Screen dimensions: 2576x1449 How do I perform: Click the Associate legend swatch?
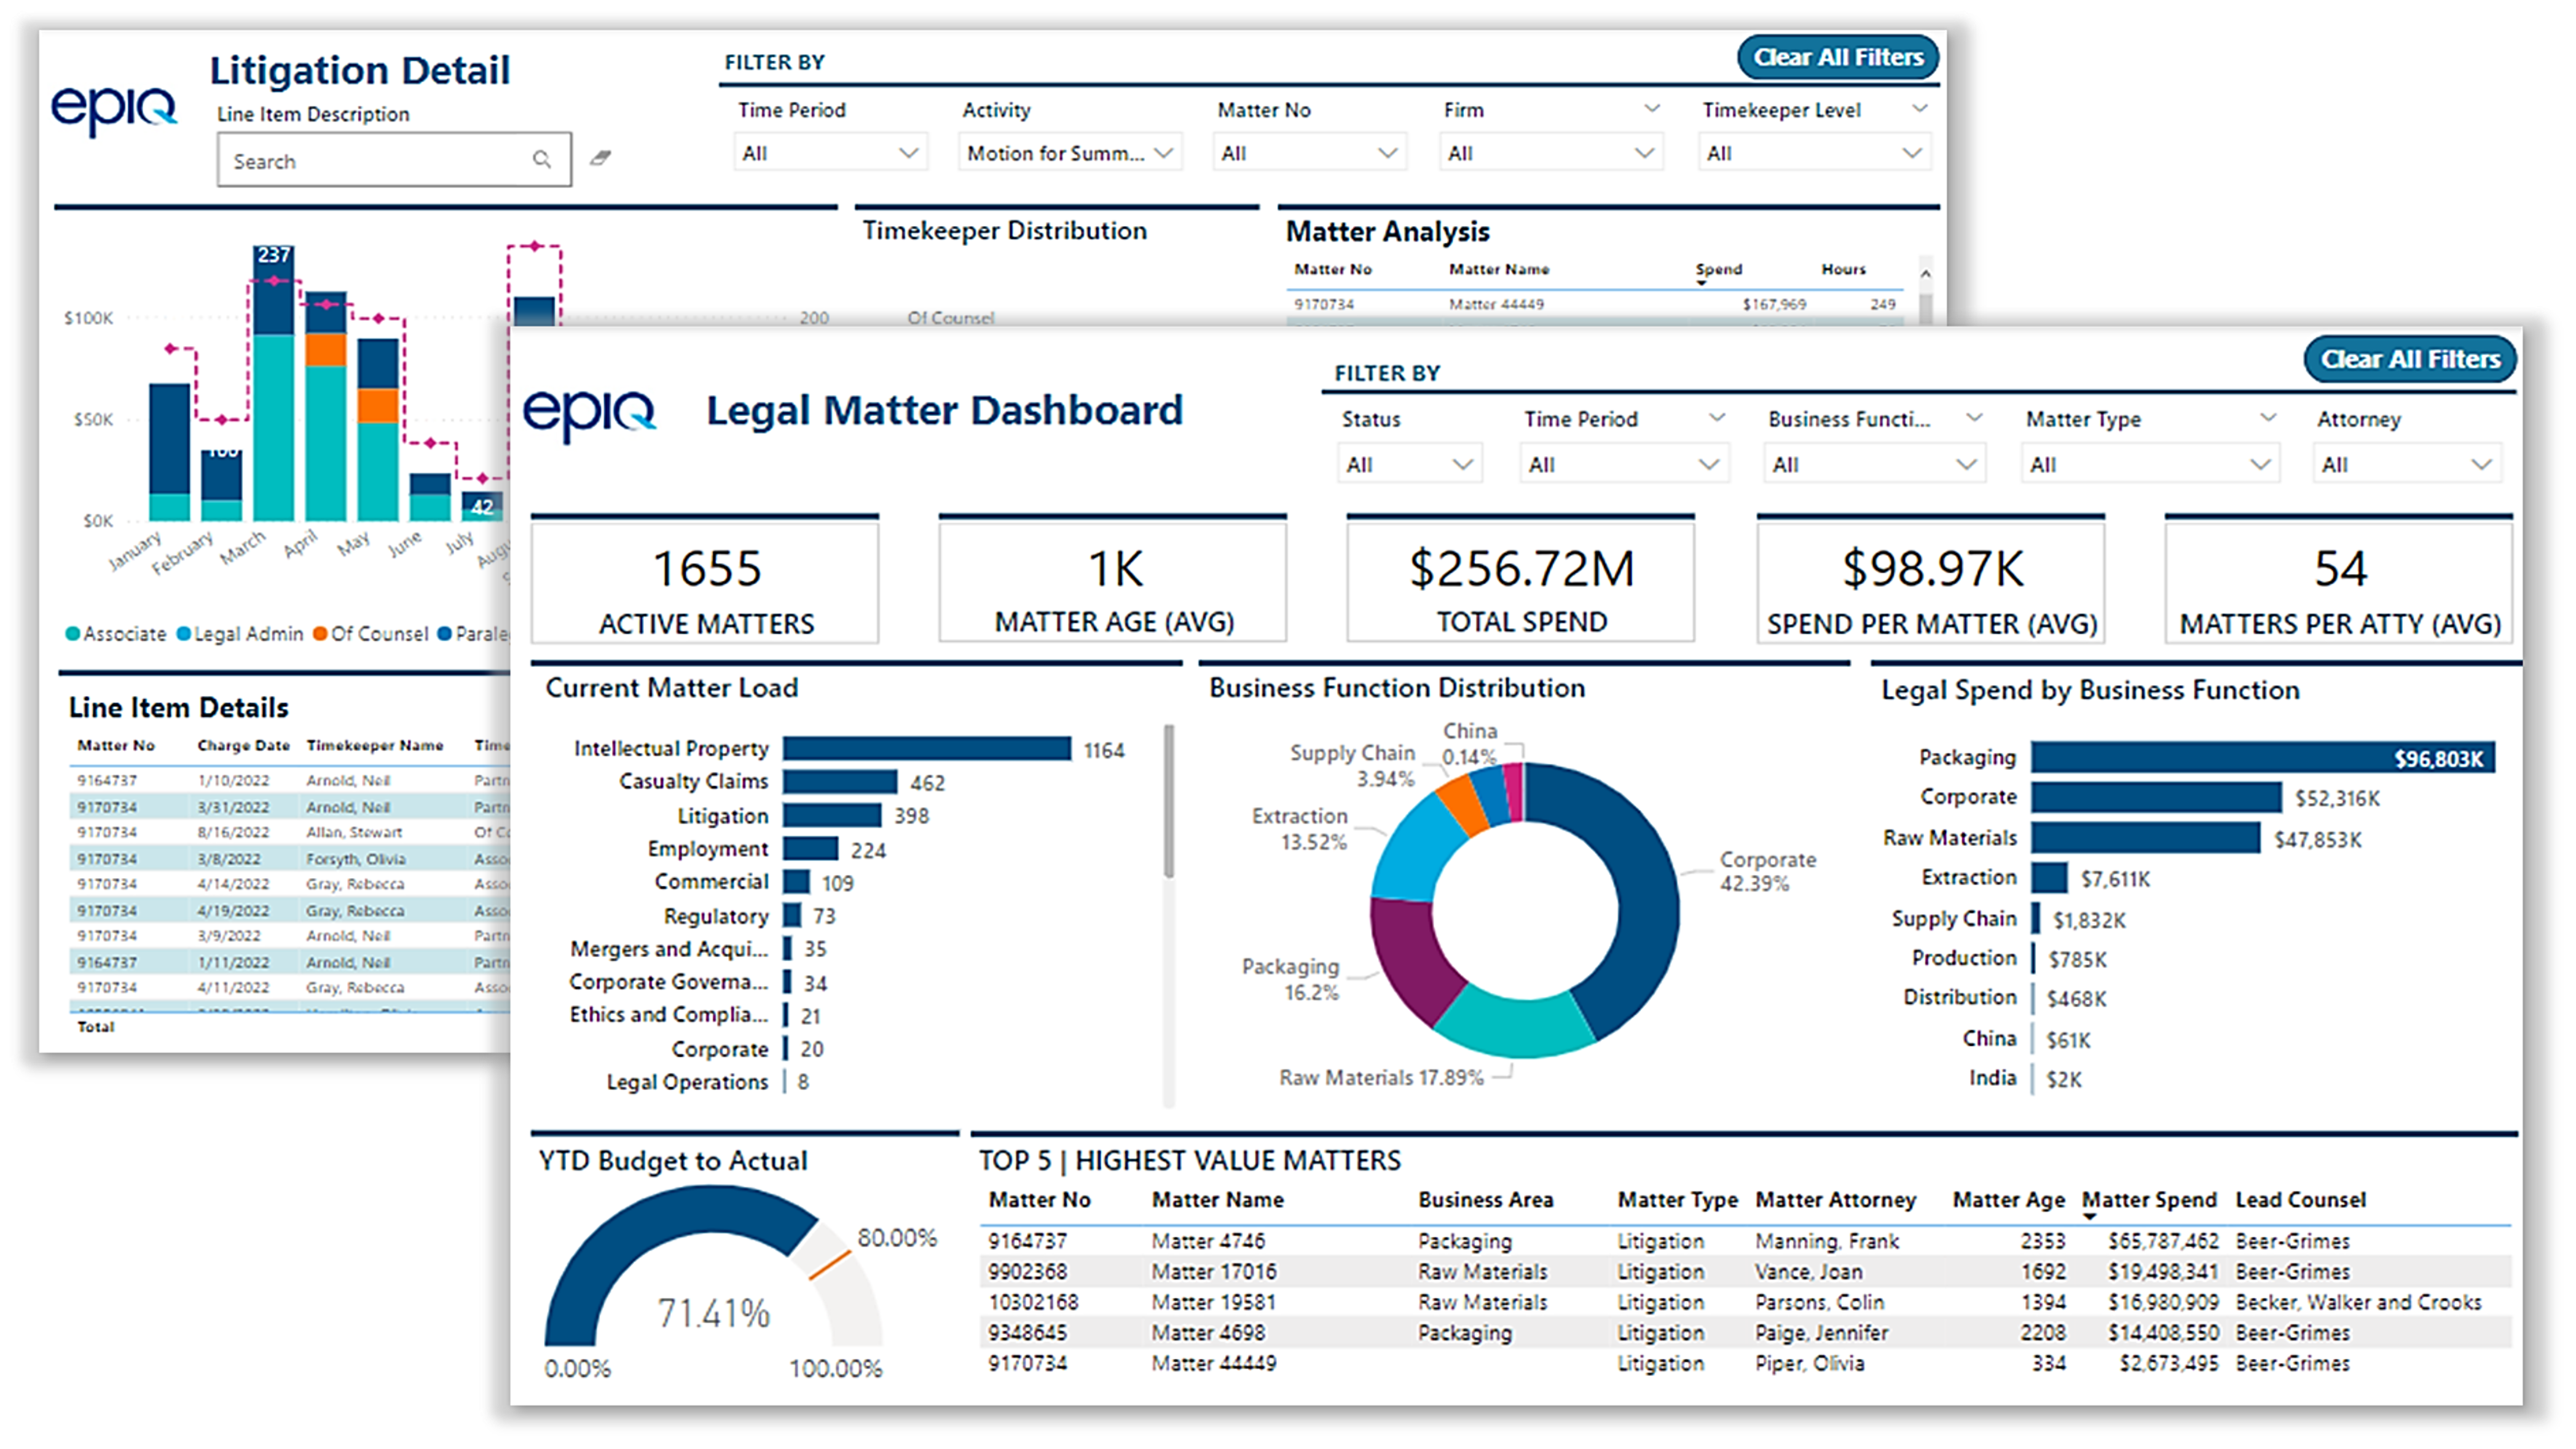pyautogui.click(x=72, y=634)
